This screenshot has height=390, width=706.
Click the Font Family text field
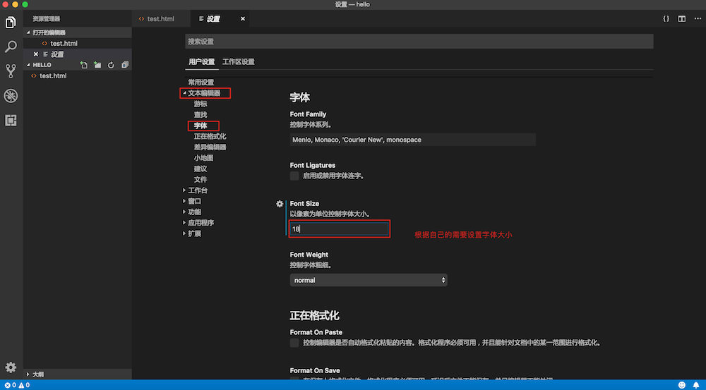pos(412,140)
